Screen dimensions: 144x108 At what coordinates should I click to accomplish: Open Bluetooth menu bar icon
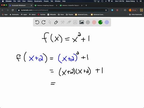point(106,1)
